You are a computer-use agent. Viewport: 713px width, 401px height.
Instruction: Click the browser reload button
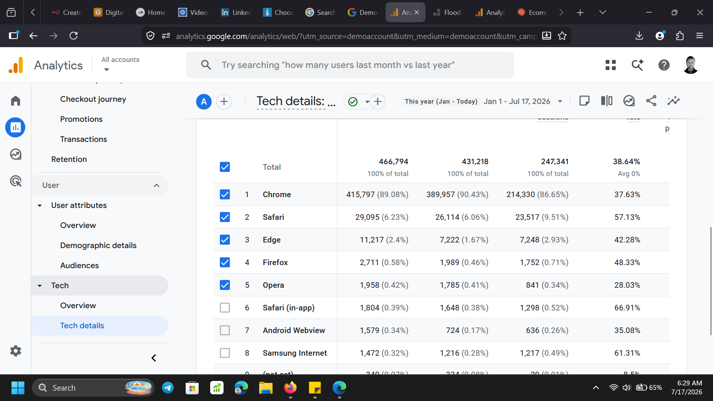tap(74, 36)
